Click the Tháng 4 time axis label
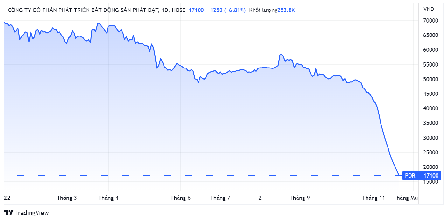Screen dimensions: 448x221 [x=108, y=198]
